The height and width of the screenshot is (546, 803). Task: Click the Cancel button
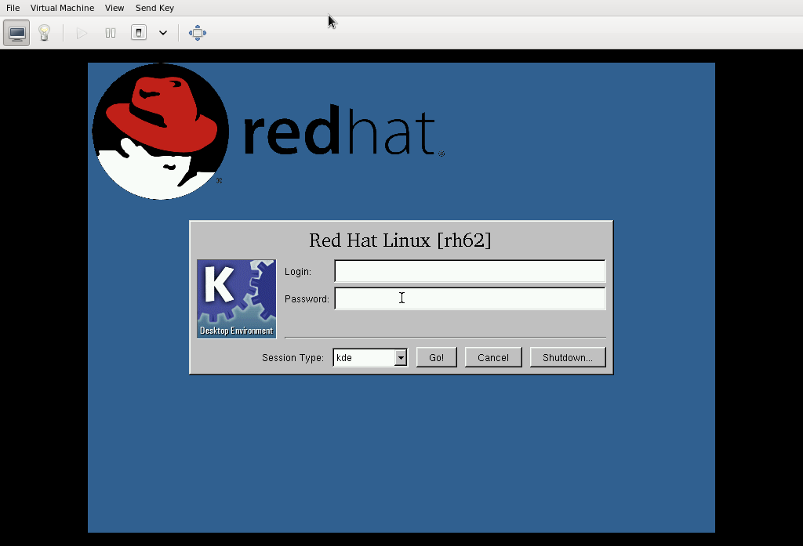point(493,358)
